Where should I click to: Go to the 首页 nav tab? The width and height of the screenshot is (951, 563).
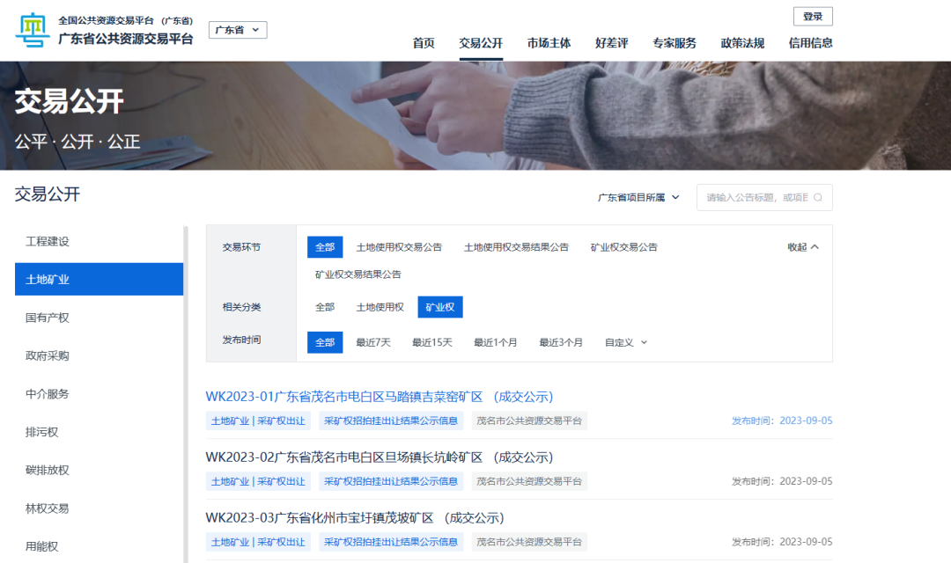pyautogui.click(x=424, y=43)
